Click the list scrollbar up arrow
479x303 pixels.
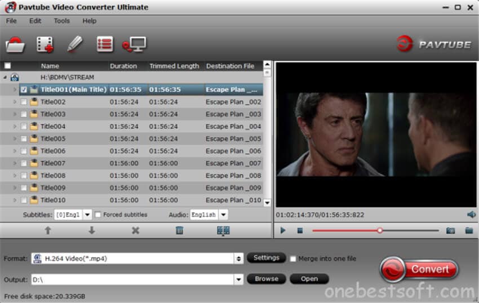point(267,64)
